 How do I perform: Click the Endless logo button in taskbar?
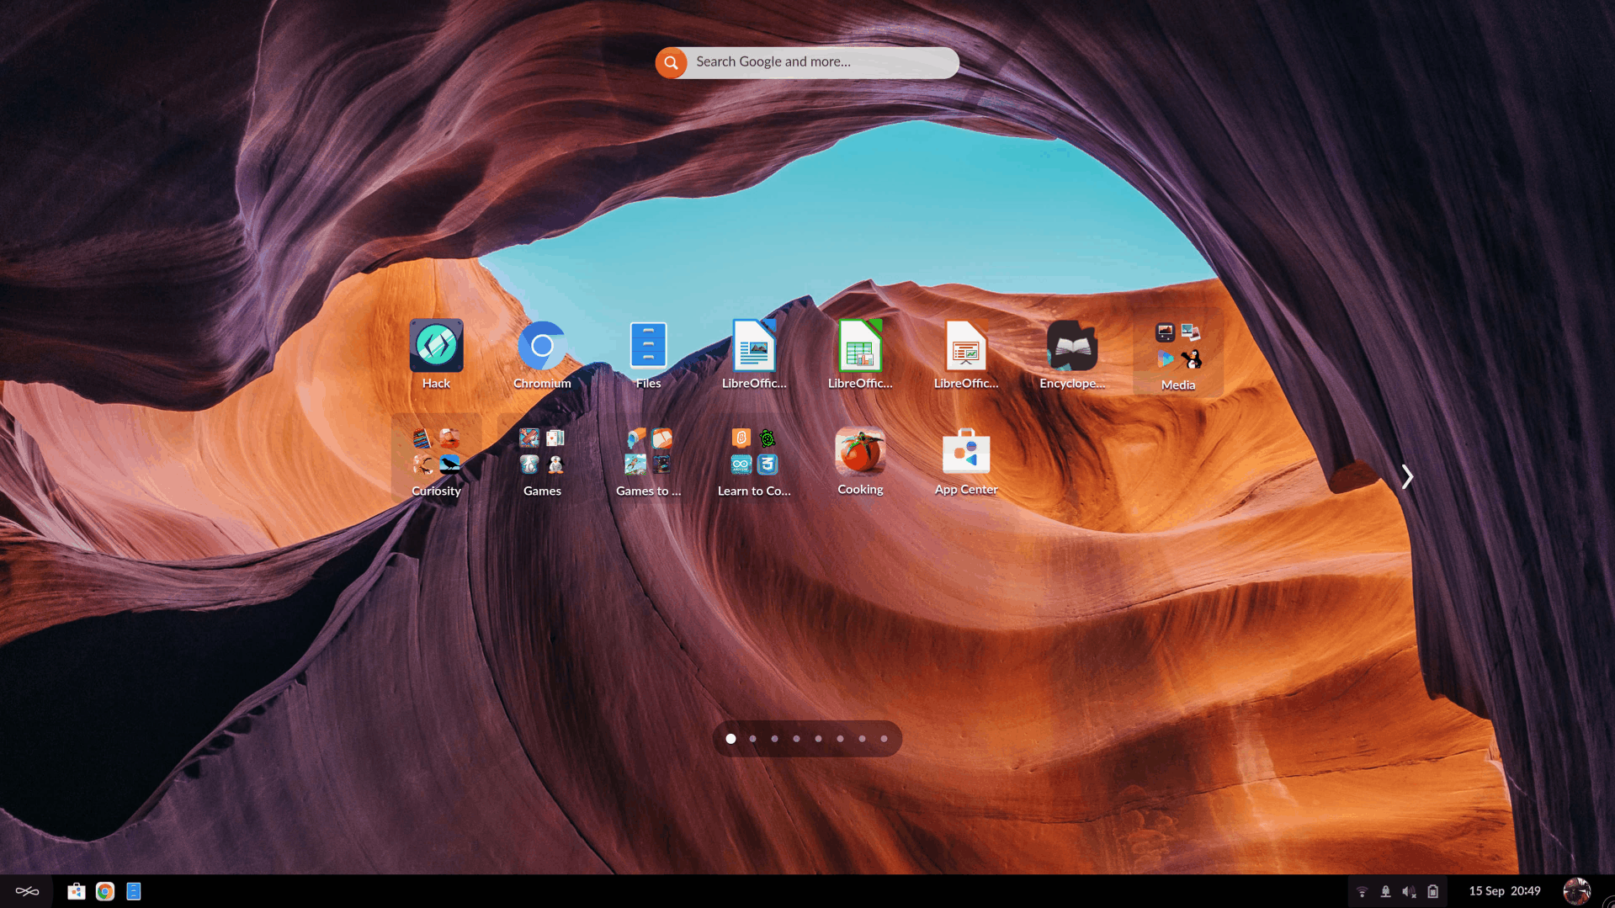coord(27,891)
